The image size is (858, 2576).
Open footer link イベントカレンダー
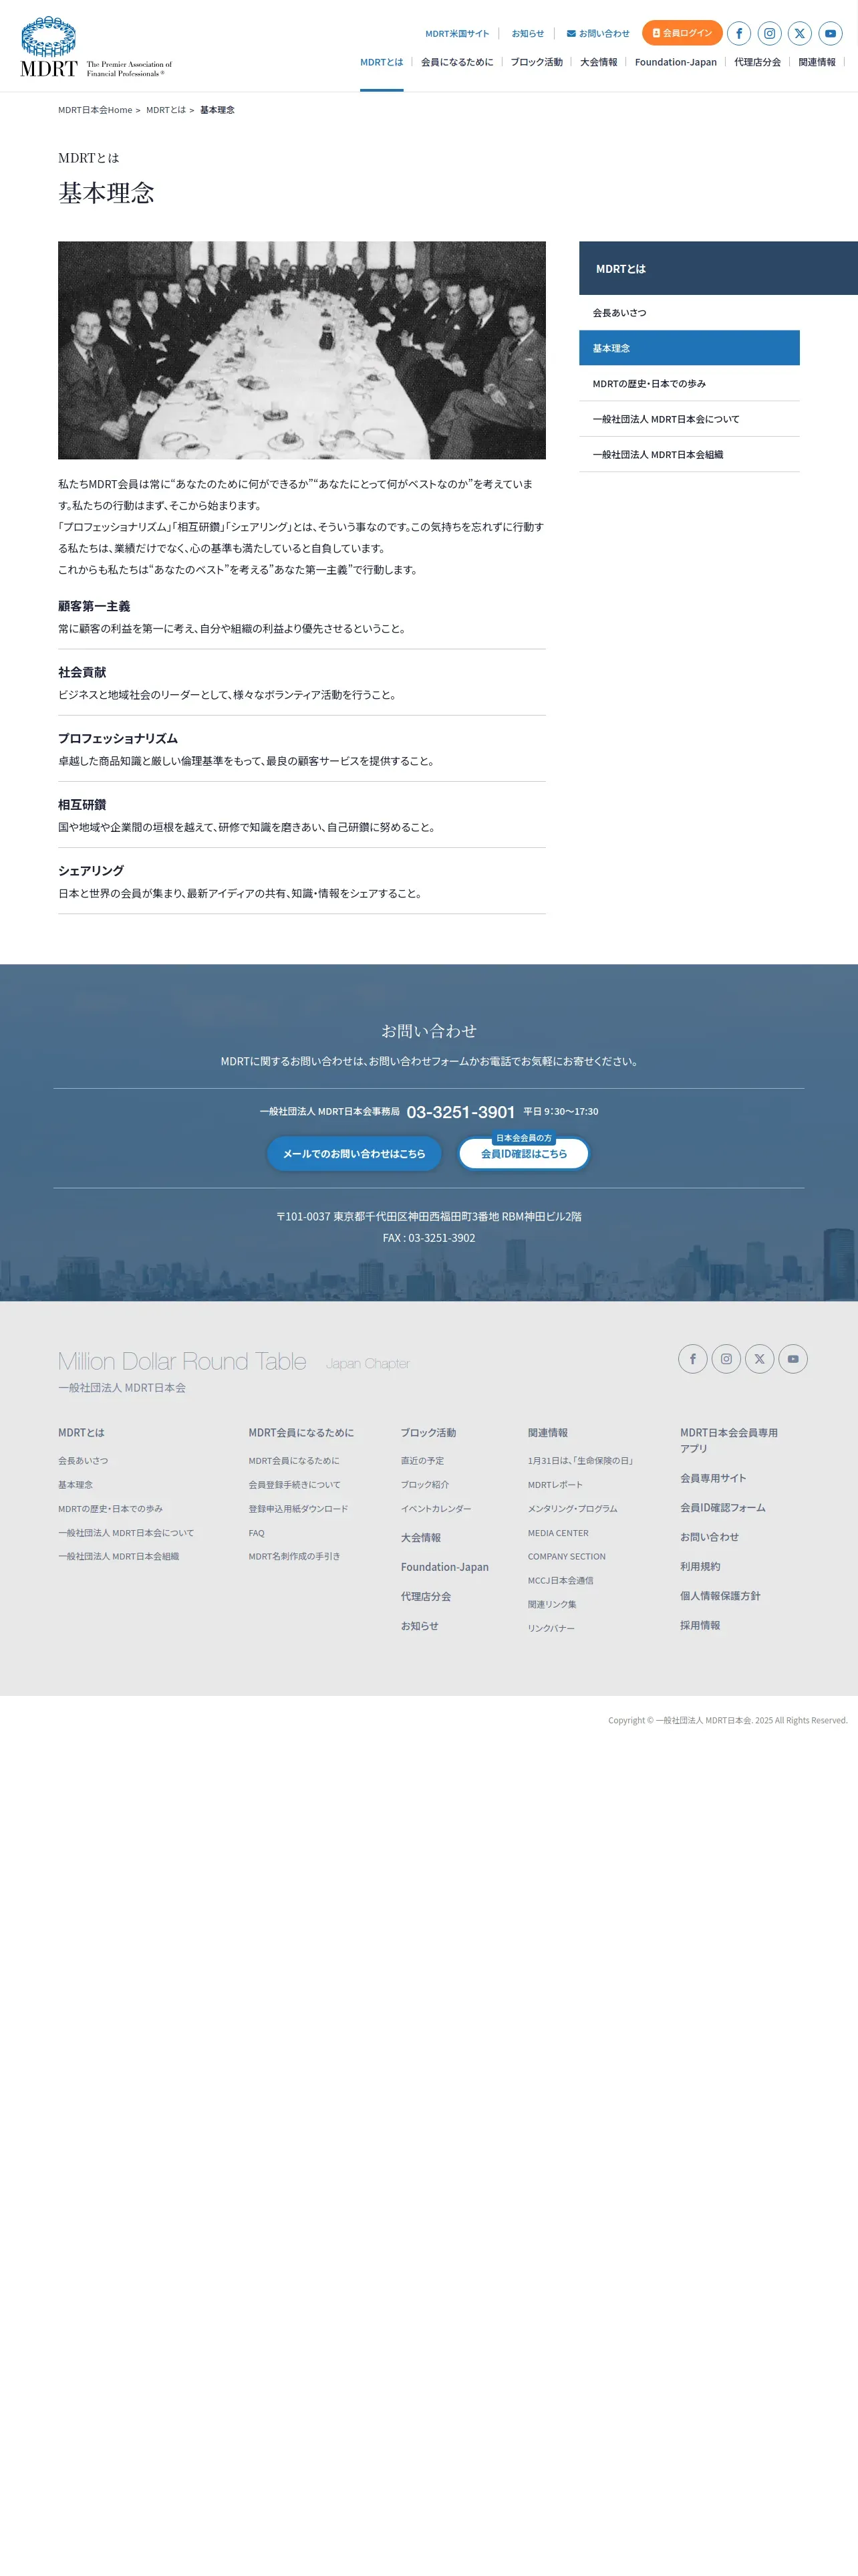pos(436,1509)
